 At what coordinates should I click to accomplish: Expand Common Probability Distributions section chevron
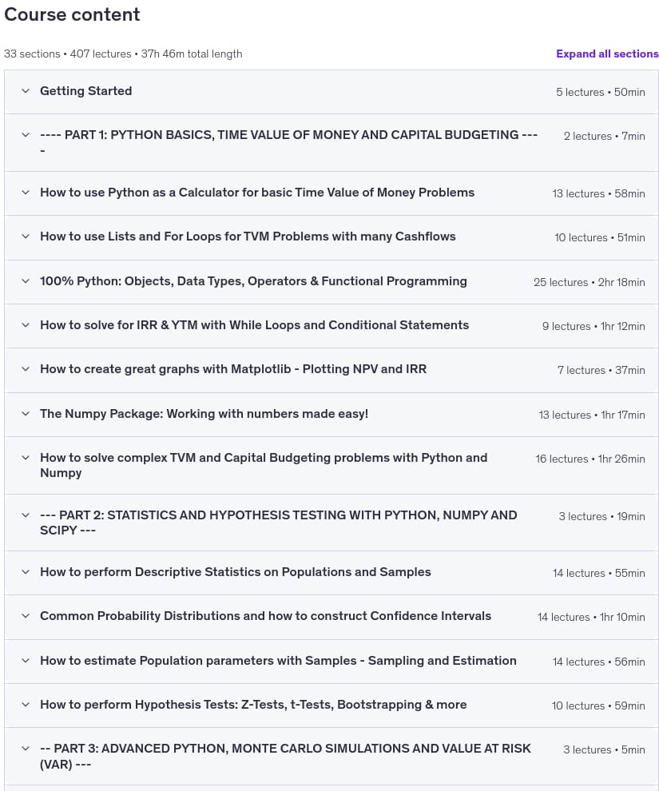[26, 616]
